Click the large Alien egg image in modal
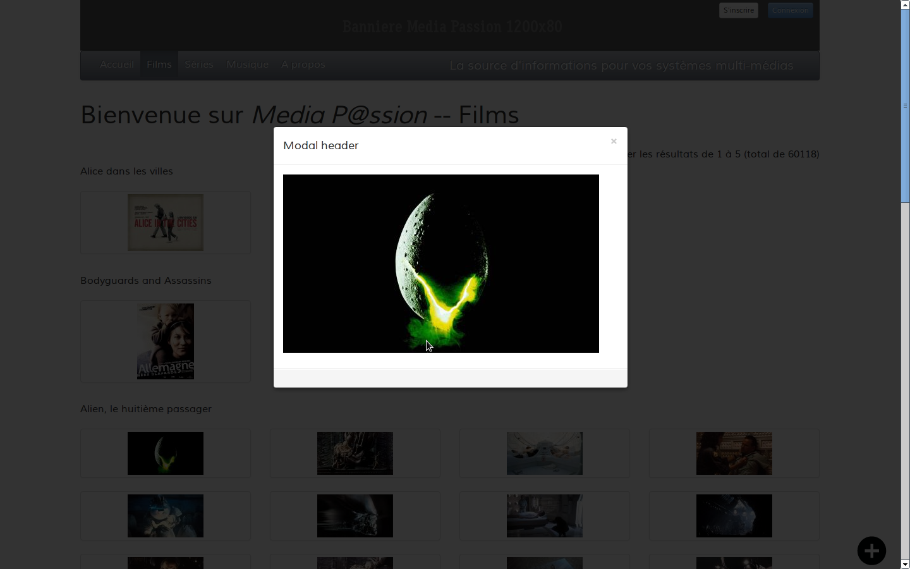 (x=441, y=264)
